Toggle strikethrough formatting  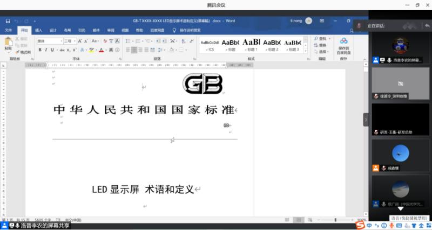62,50
